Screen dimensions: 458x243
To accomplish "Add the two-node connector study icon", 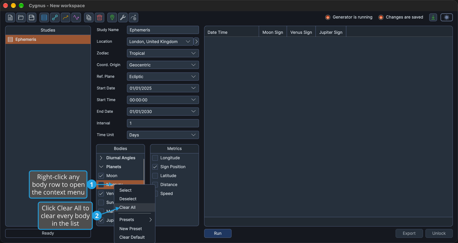I will click(55, 18).
